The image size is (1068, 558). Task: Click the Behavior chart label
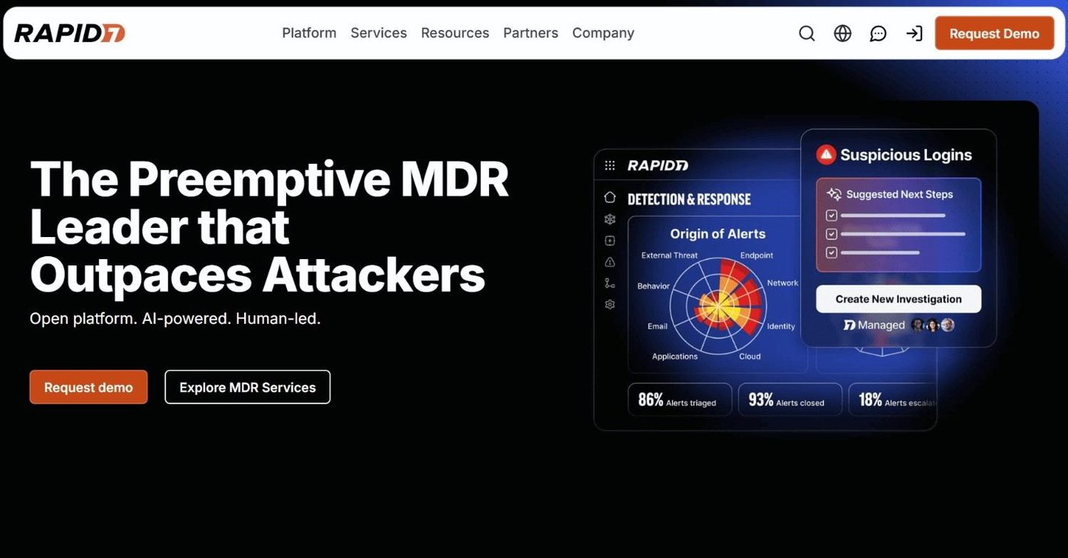(654, 286)
